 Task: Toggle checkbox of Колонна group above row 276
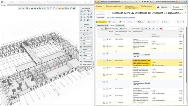pos(107,54)
